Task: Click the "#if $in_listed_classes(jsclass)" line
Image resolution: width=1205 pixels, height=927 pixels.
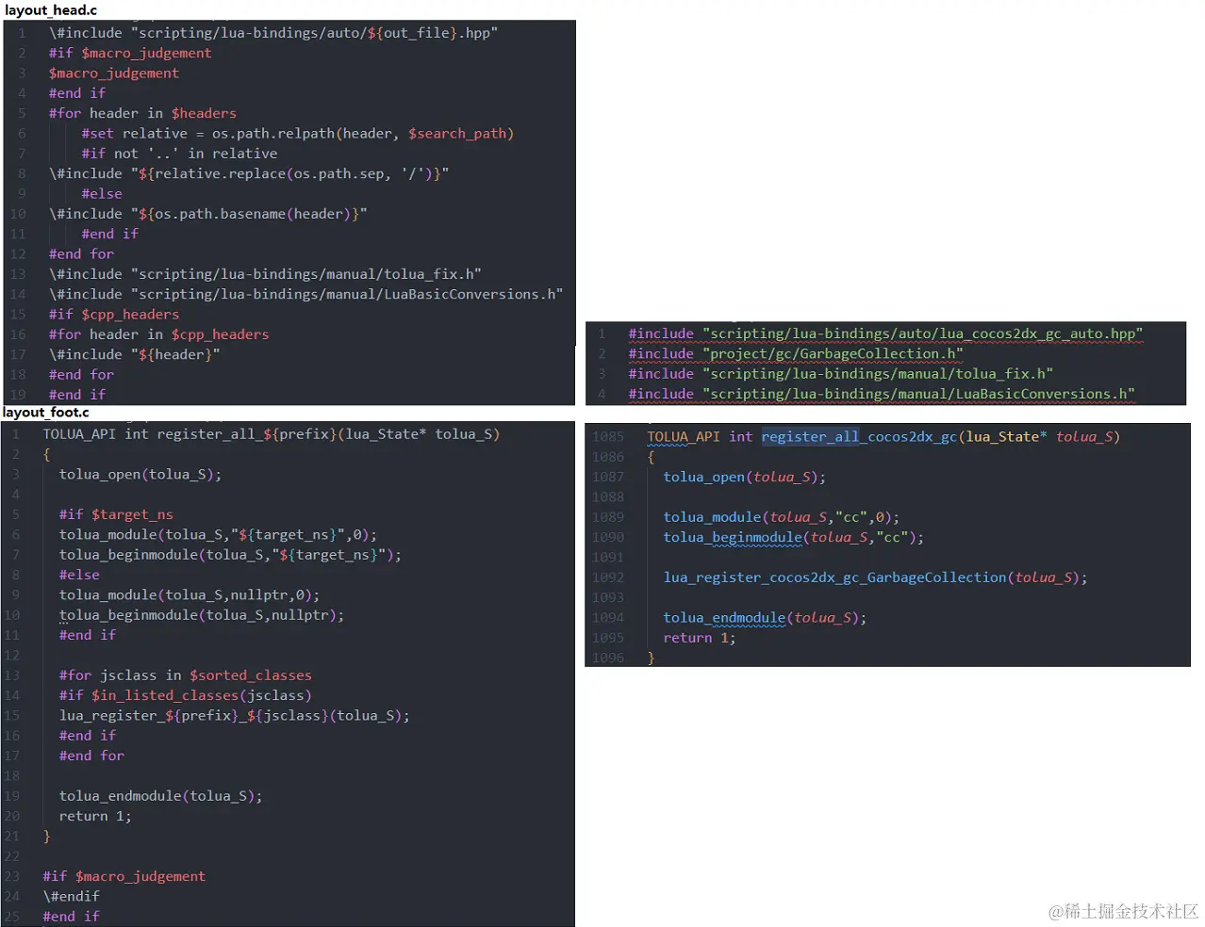Action: pyautogui.click(x=185, y=695)
